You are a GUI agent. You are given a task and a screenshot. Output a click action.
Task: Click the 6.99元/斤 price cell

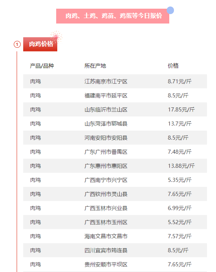click(180, 208)
